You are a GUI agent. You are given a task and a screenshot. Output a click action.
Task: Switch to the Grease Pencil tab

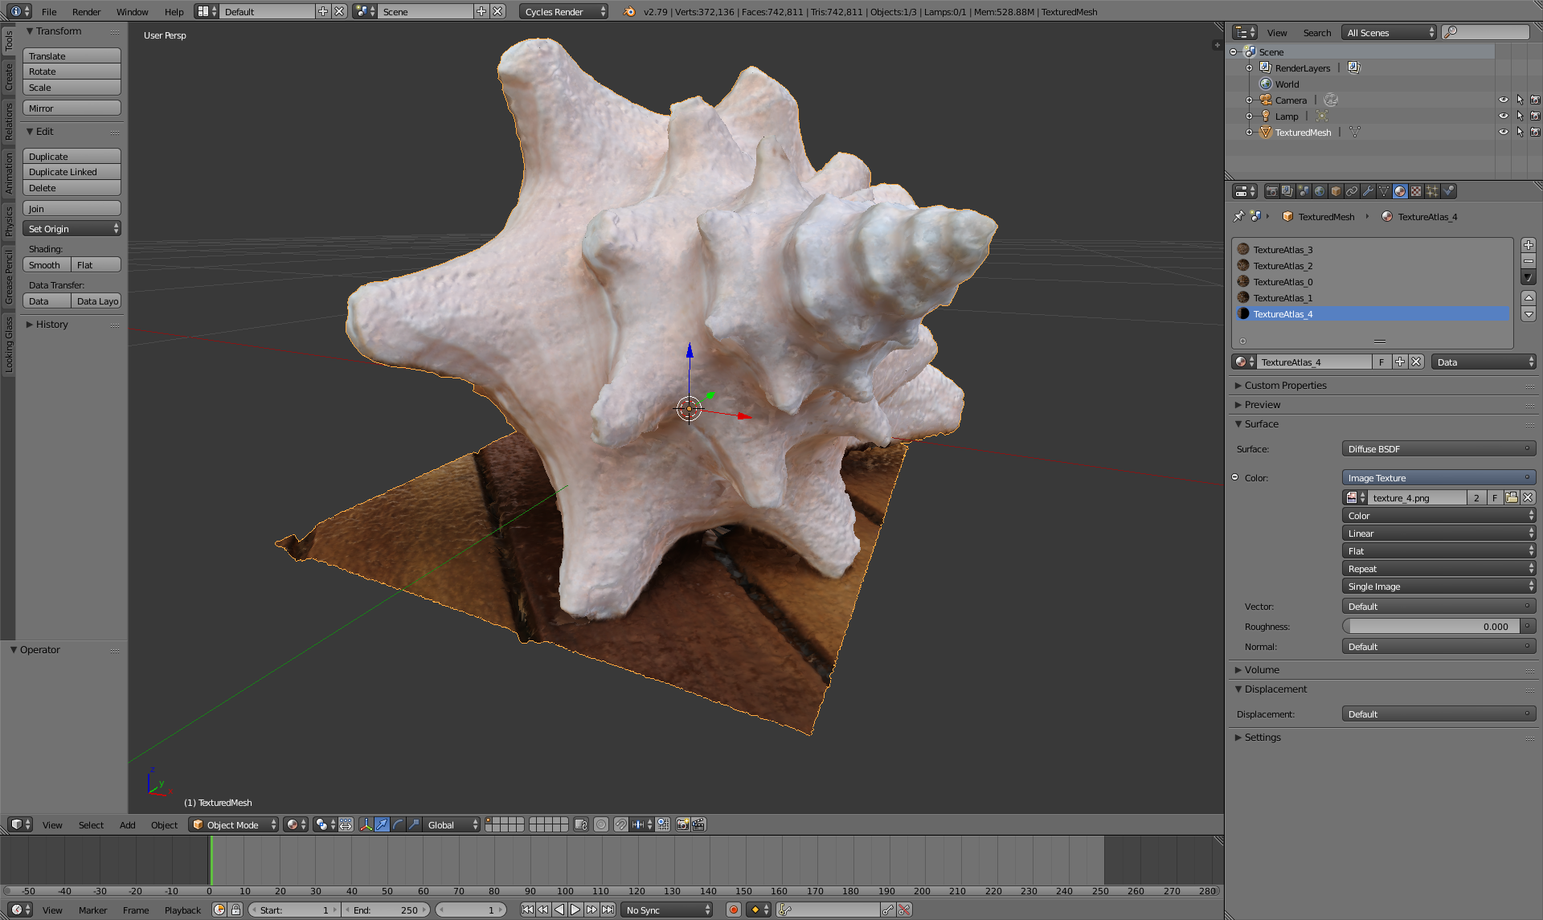(x=8, y=277)
